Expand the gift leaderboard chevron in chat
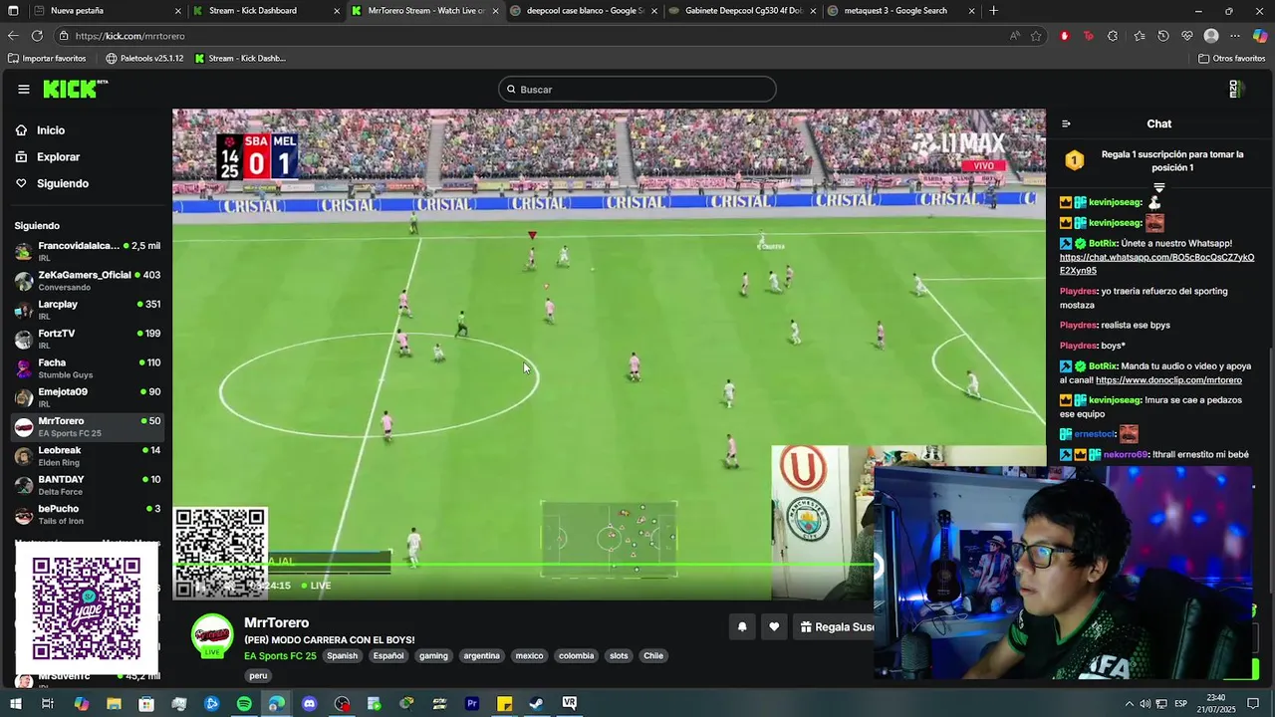This screenshot has height=717, width=1275. click(x=1158, y=187)
